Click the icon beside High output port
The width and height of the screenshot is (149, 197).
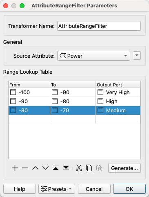pos(100,101)
